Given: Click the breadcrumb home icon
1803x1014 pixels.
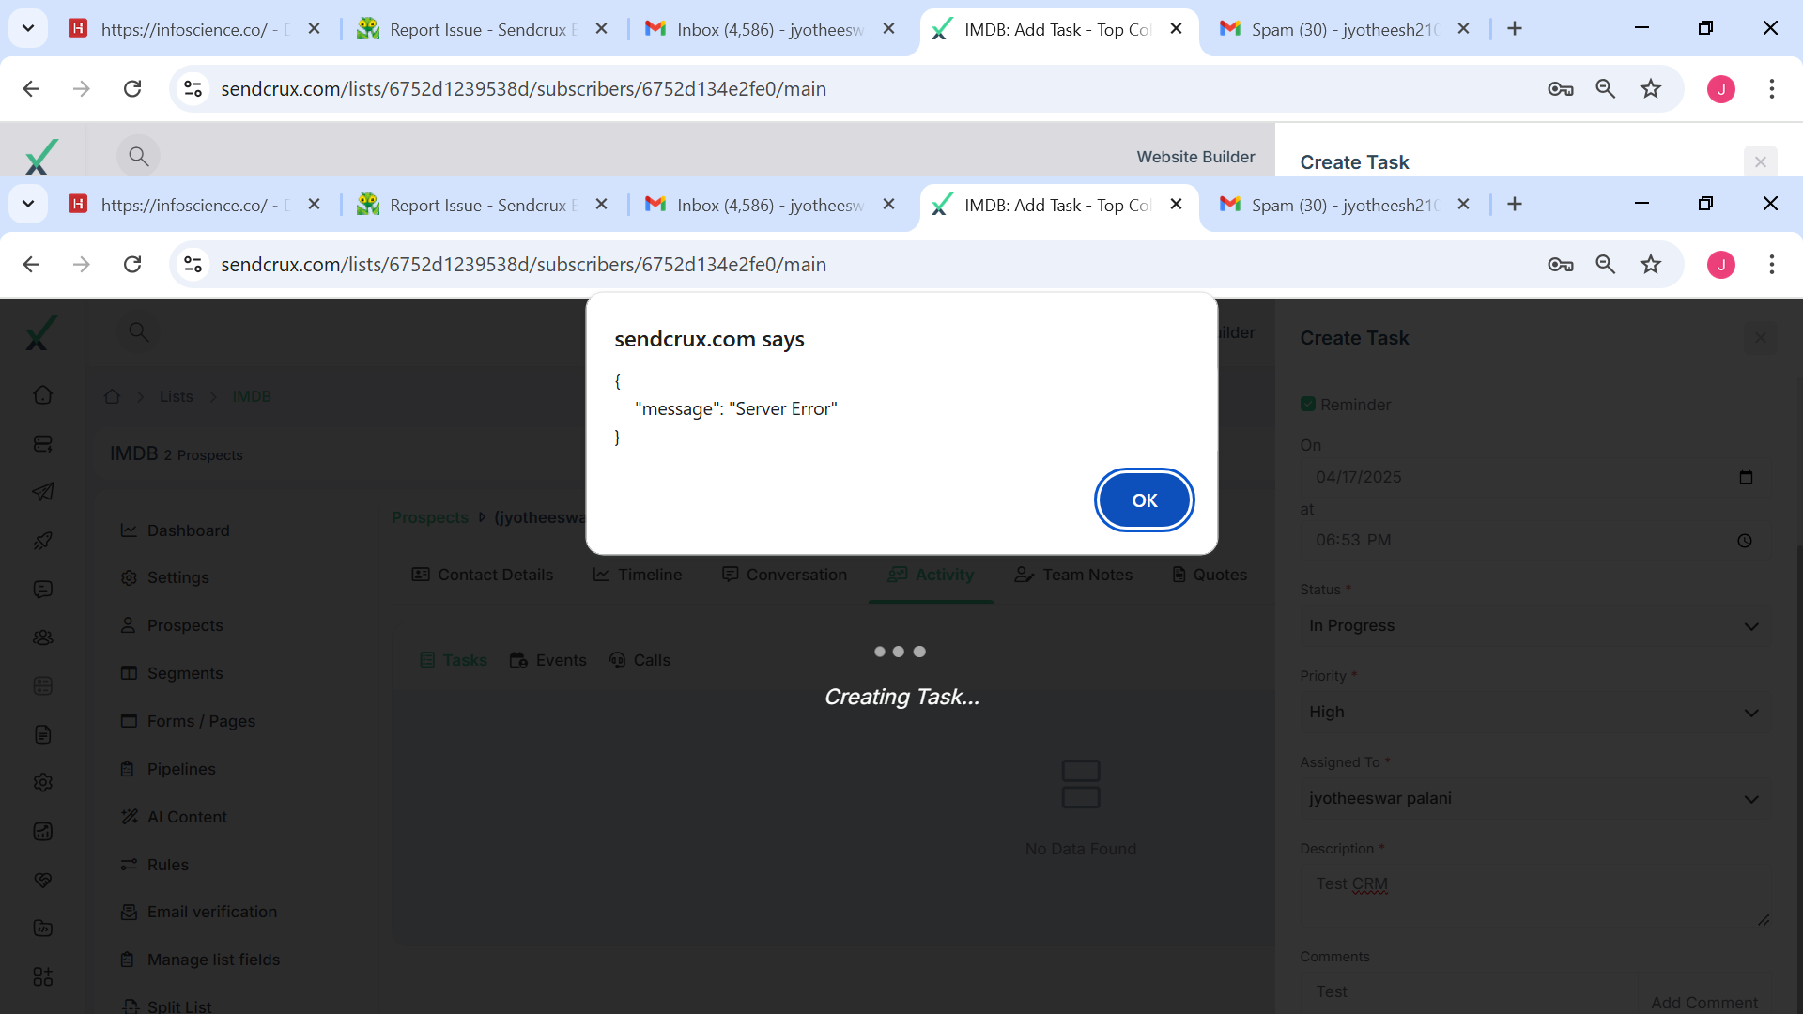Looking at the screenshot, I should (x=112, y=396).
